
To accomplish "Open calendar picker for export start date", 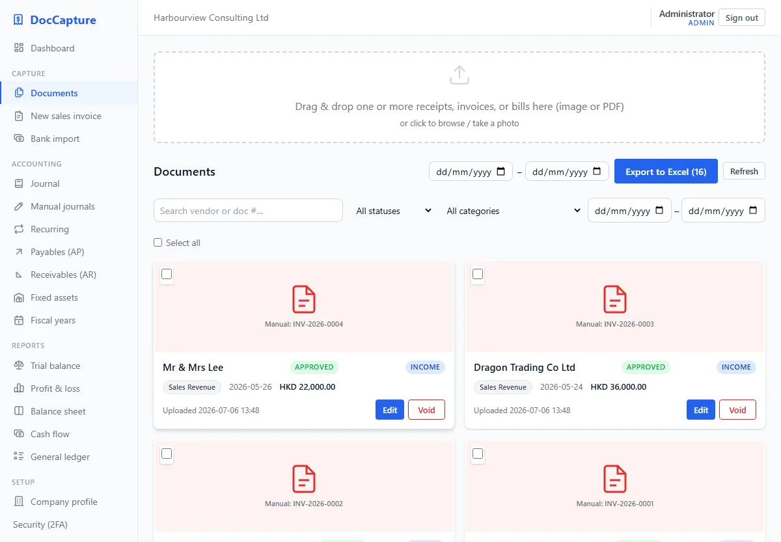I will click(500, 172).
